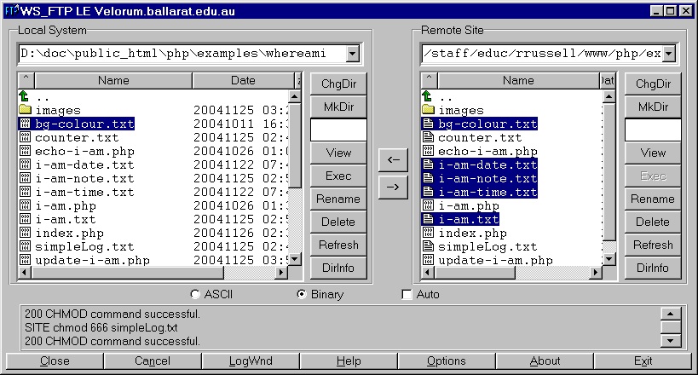Open the local directory path dropdown
The width and height of the screenshot is (698, 375).
[x=352, y=54]
